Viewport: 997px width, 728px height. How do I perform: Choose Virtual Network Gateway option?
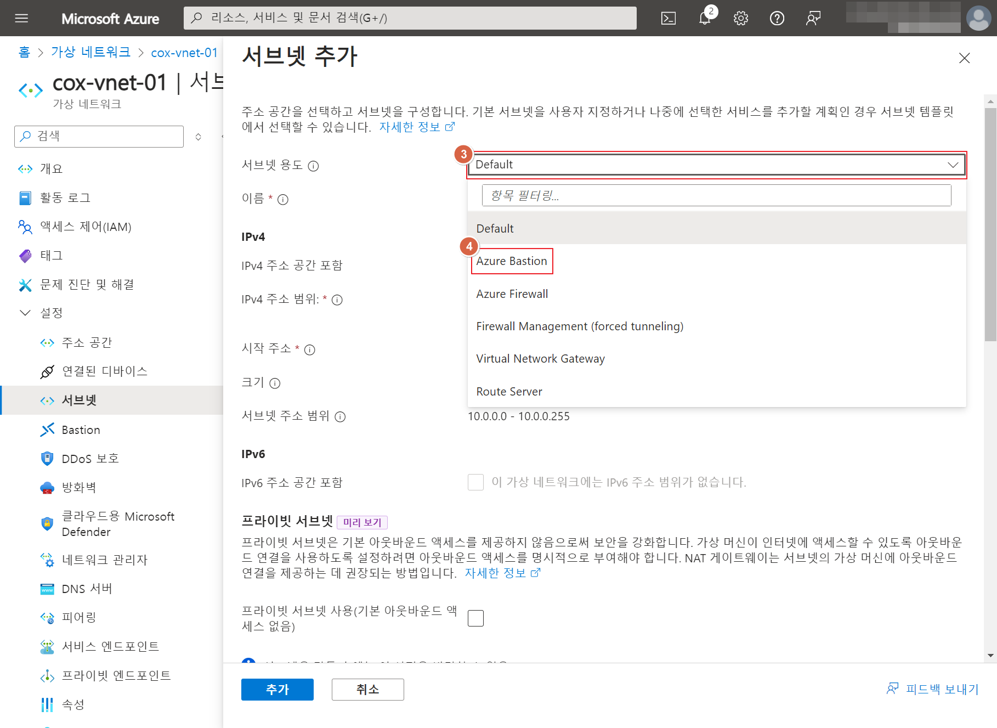[716, 359]
